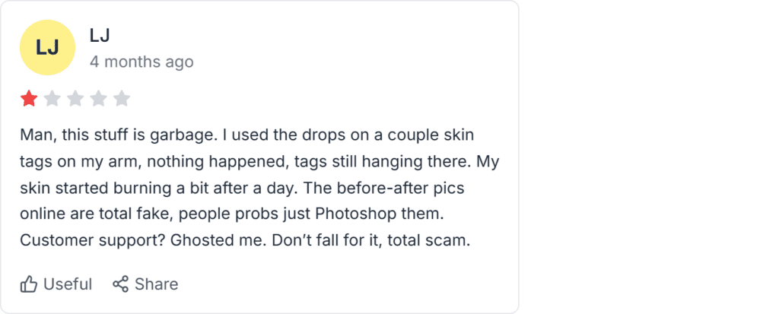Select the fourth gray rating star
The height and width of the screenshot is (314, 779).
pyautogui.click(x=98, y=99)
